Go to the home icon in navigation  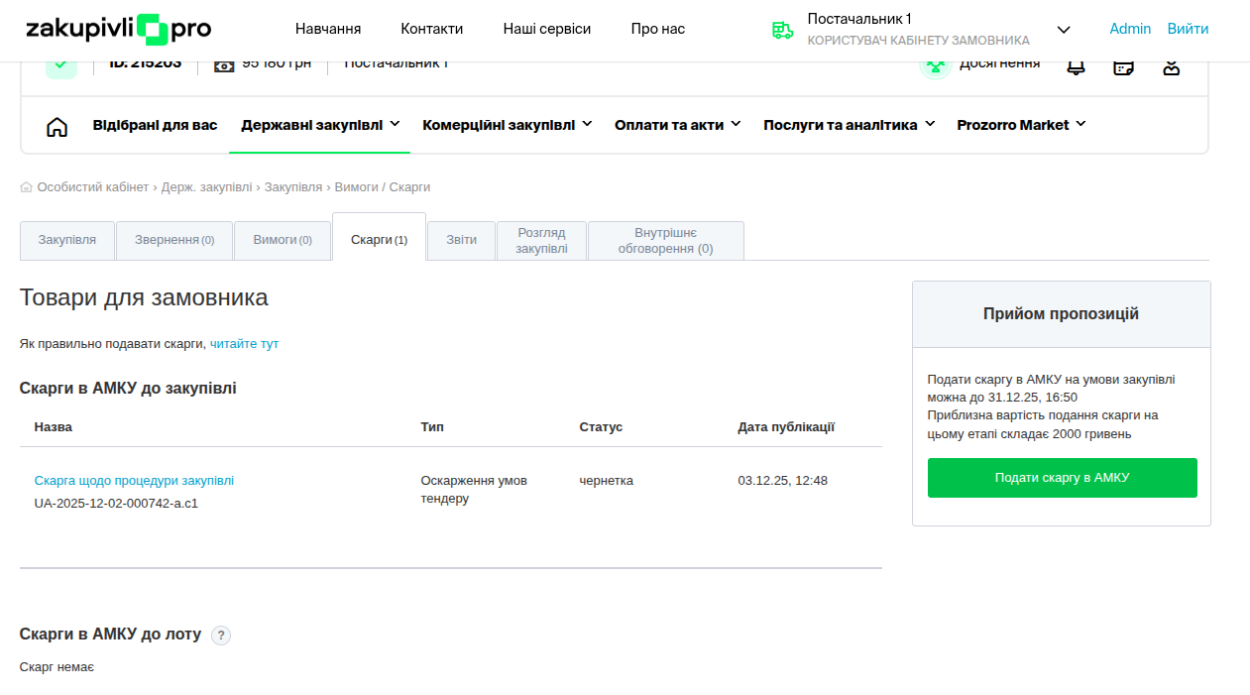(x=57, y=126)
